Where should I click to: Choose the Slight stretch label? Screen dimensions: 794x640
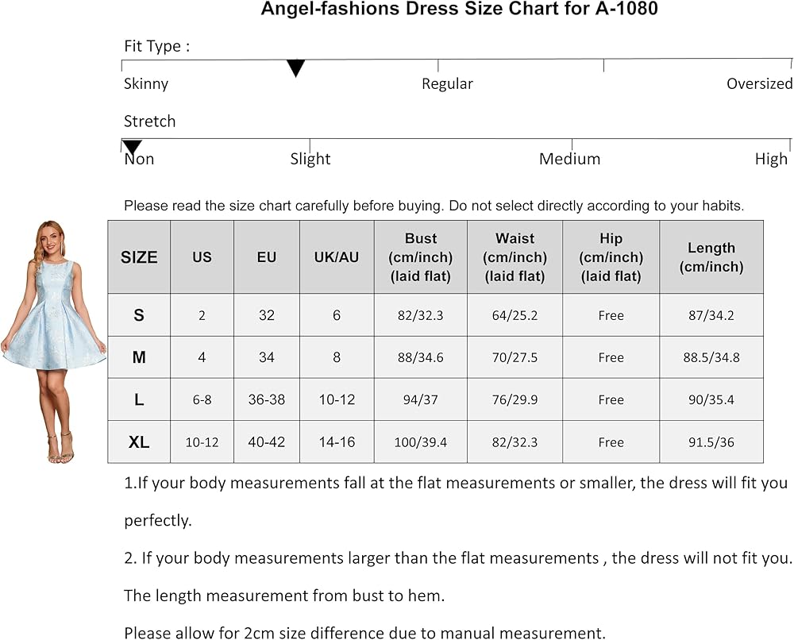[x=310, y=160]
